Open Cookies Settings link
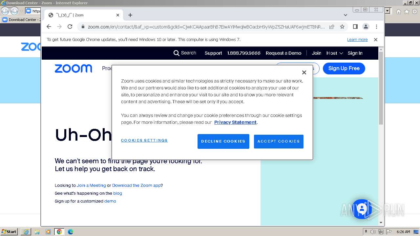Viewport: 420px width, 236px height. pyautogui.click(x=144, y=140)
